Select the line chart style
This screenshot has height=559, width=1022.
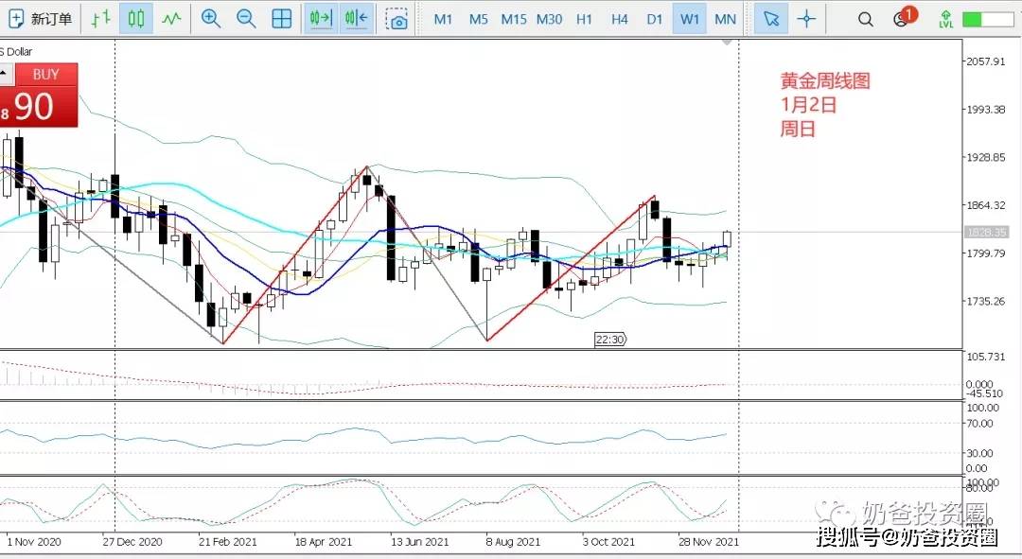coord(172,18)
